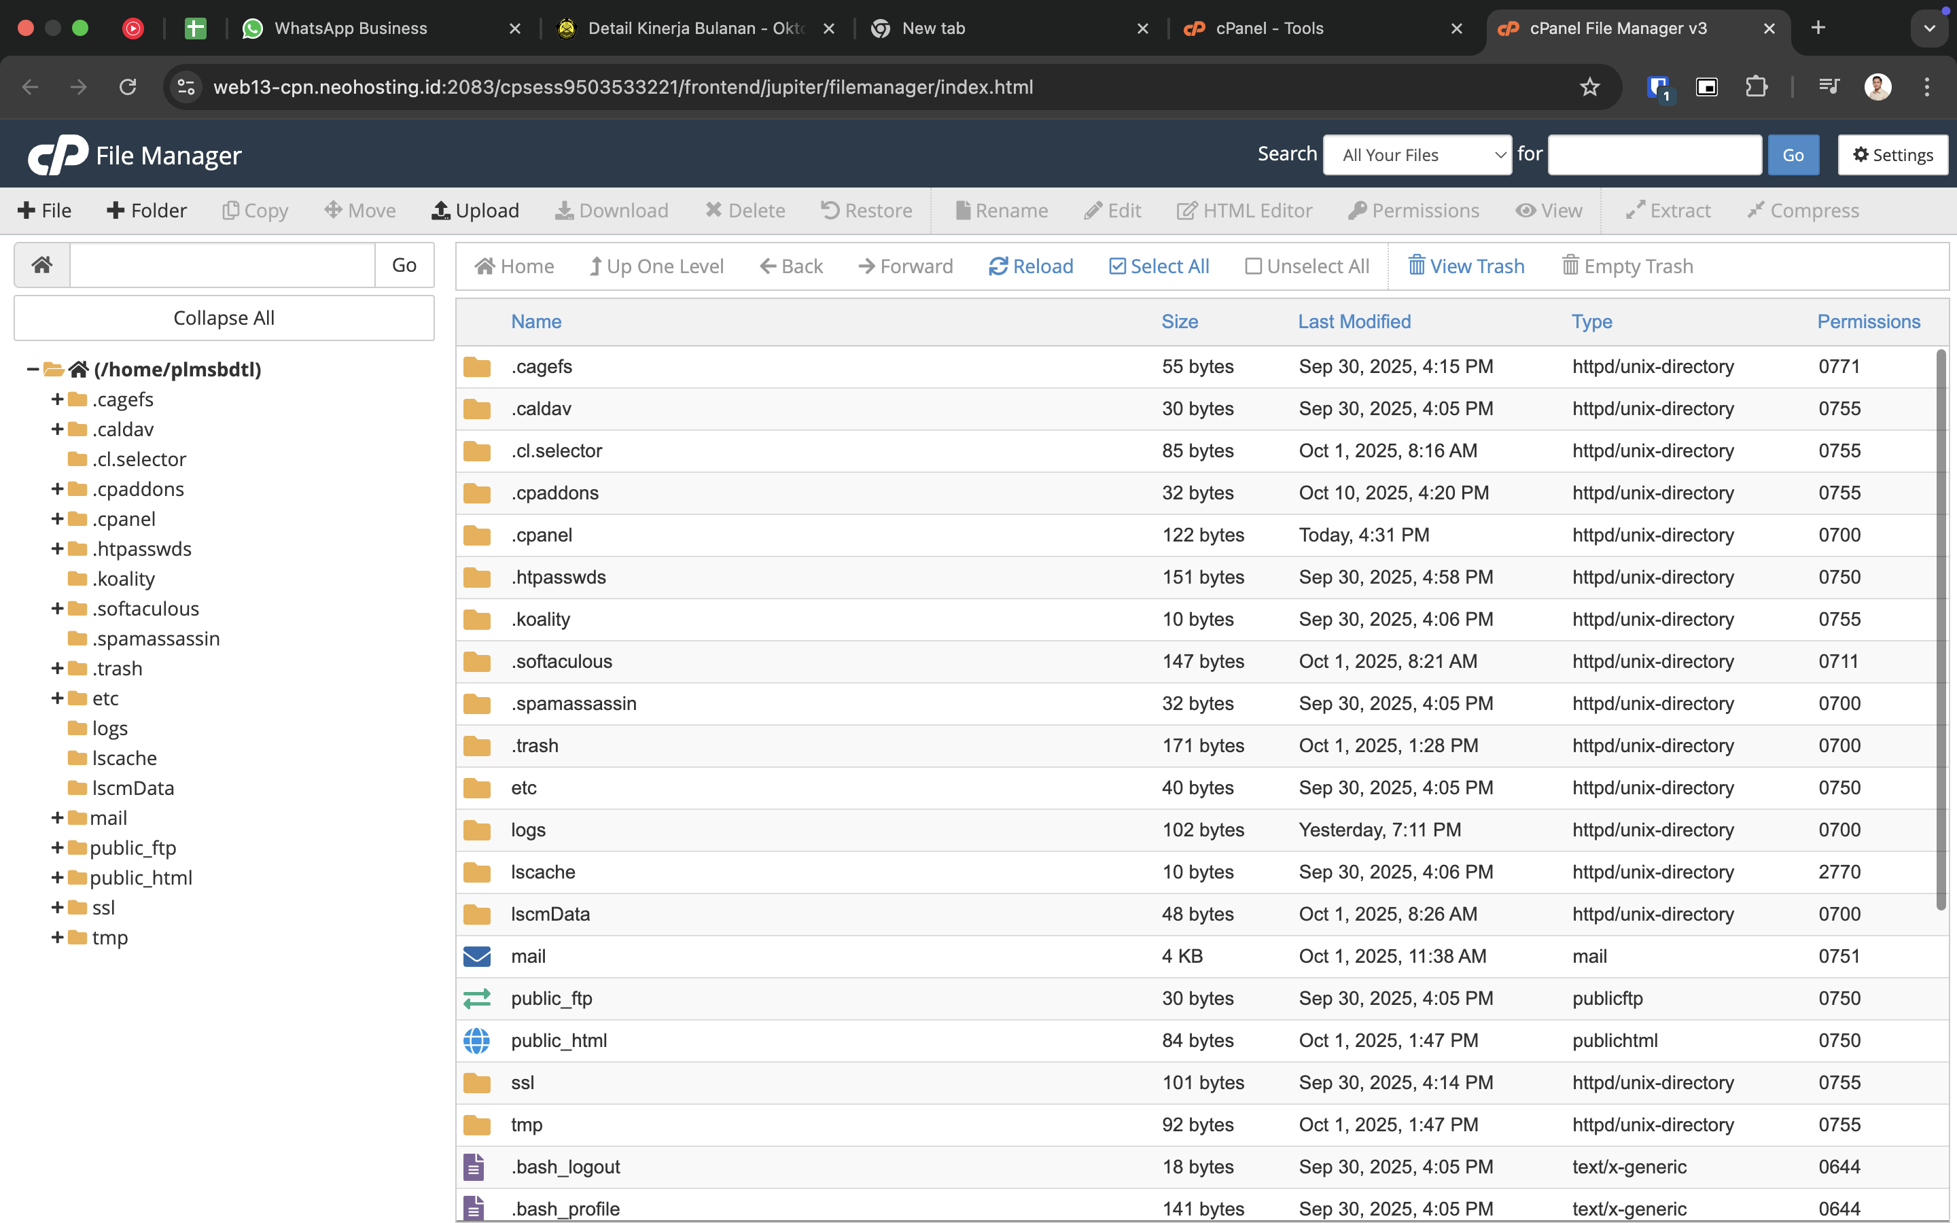Check Select All files
Viewport: 1957px width, 1223px height.
coord(1158,266)
